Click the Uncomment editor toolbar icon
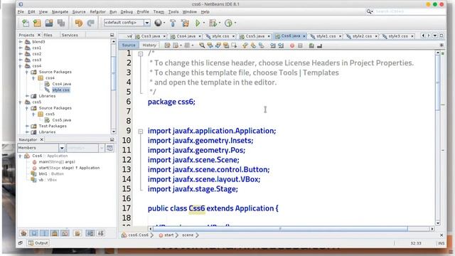 [x=319, y=46]
